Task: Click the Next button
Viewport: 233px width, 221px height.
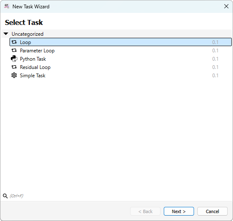Action: tap(179, 211)
